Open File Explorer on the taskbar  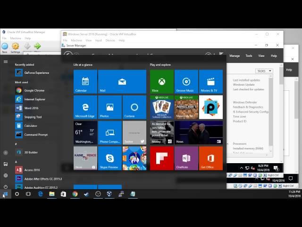(x=52, y=194)
